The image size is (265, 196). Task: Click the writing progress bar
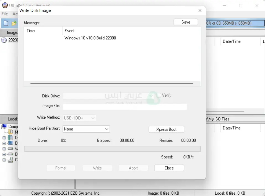pos(112,149)
